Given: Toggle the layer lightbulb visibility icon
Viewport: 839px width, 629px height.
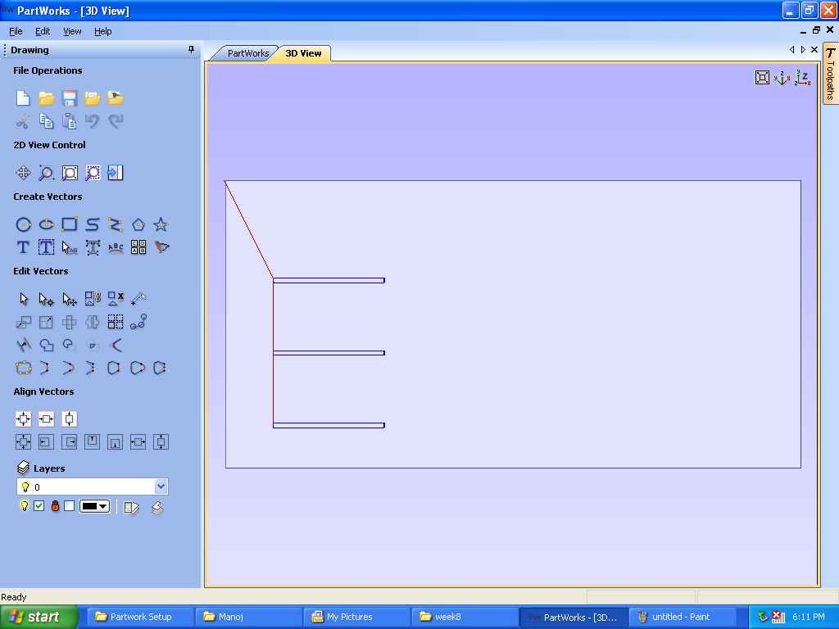Looking at the screenshot, I should [24, 506].
